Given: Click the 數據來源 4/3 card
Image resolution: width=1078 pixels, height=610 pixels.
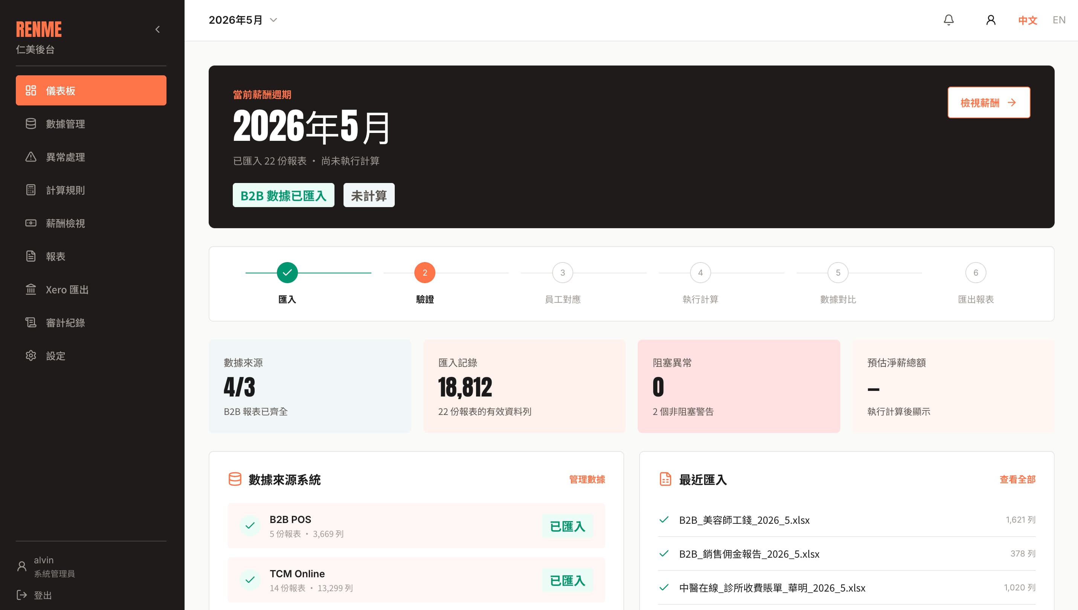Looking at the screenshot, I should 310,386.
